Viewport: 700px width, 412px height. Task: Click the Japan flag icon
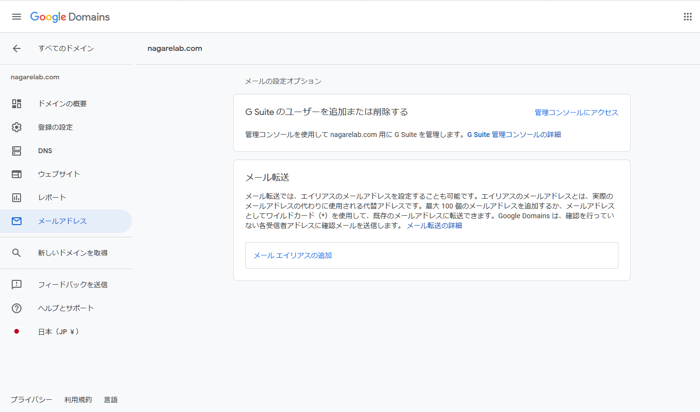17,331
